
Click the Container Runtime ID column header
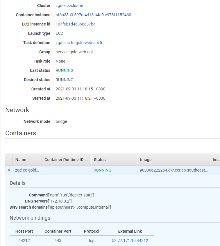point(66,160)
